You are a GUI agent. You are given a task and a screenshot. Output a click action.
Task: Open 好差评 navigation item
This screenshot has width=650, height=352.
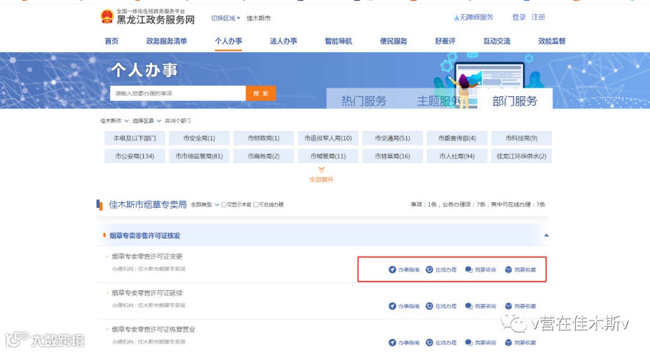pos(445,41)
